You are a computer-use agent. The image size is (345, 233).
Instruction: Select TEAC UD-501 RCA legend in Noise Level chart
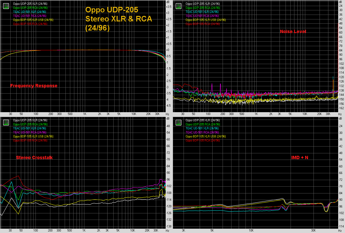202,16
